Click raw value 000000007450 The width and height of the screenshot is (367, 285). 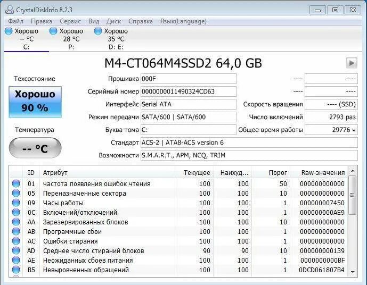pos(322,203)
